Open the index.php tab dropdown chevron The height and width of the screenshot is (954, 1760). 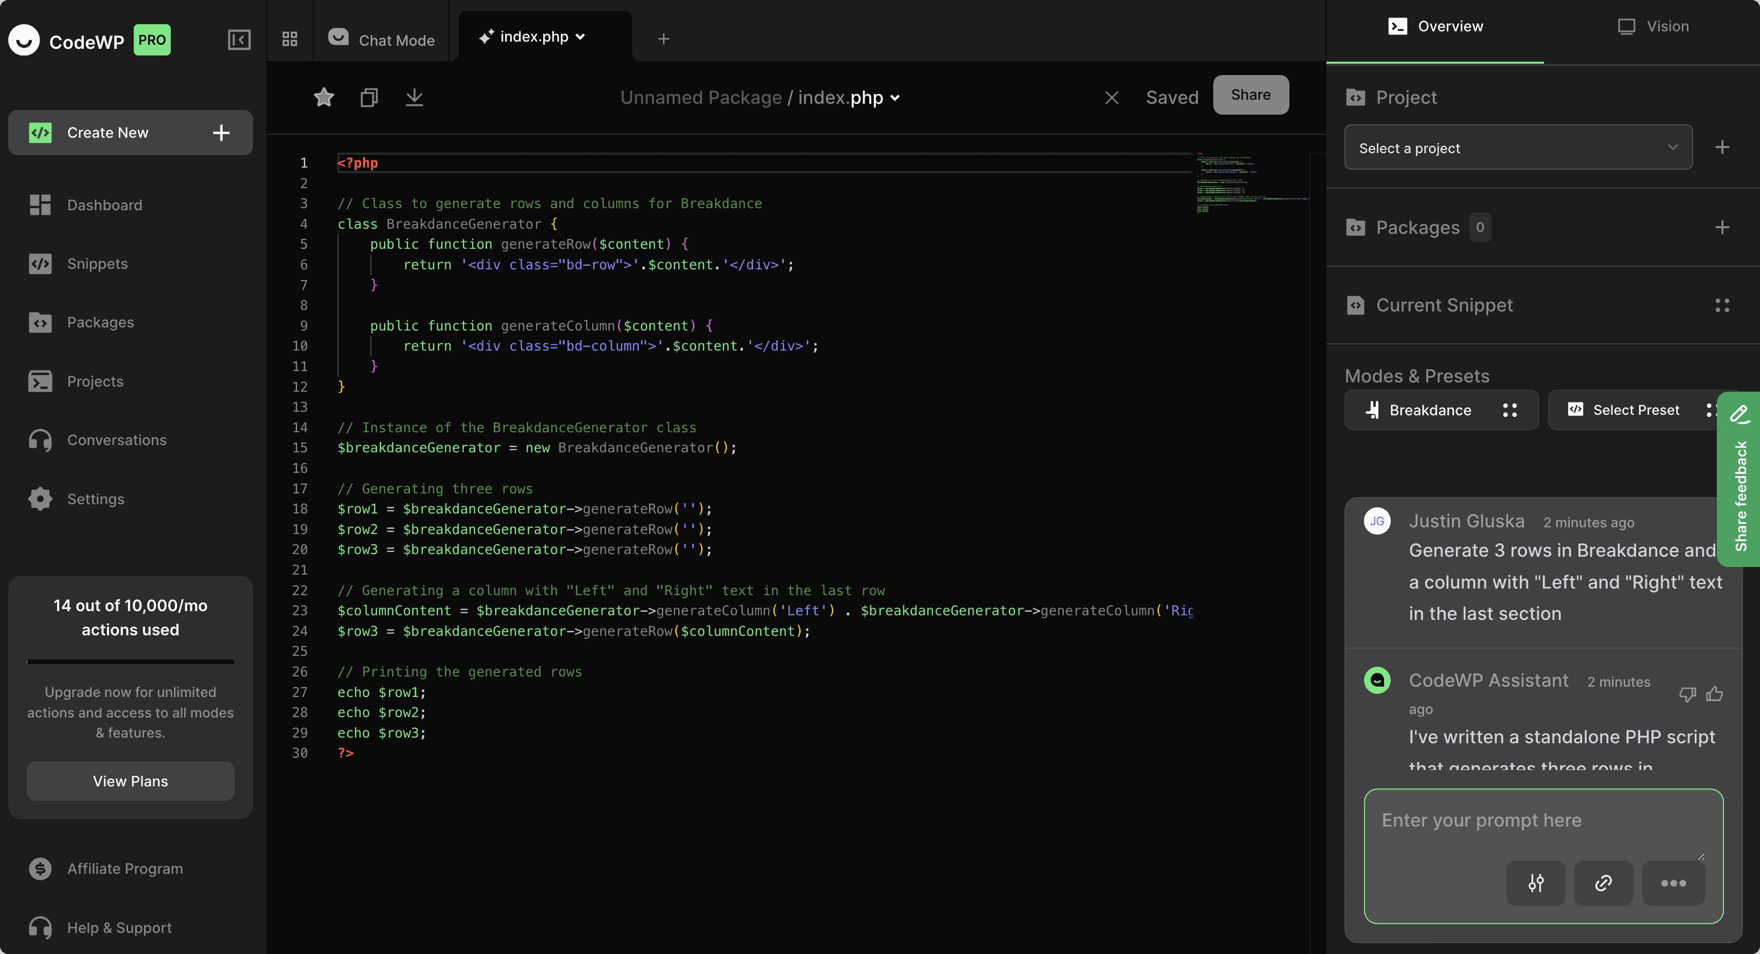(x=580, y=37)
